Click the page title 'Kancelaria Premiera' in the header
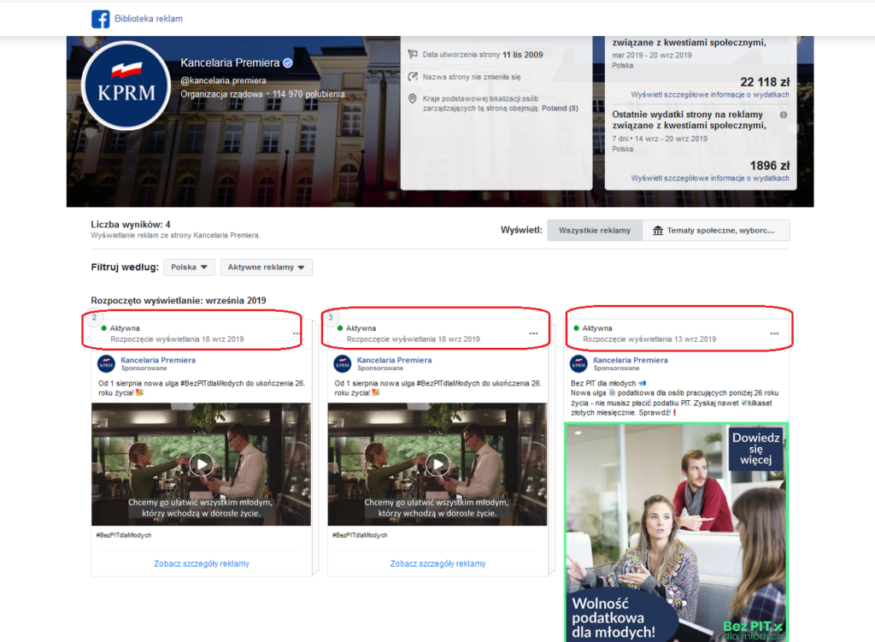This screenshot has height=642, width=875. [x=230, y=63]
